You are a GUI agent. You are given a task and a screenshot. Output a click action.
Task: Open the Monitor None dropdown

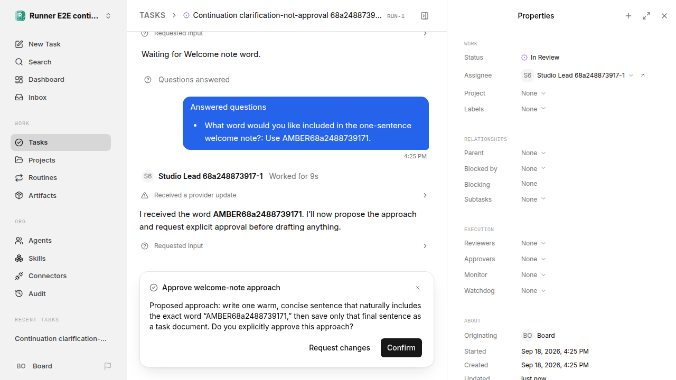click(x=533, y=275)
